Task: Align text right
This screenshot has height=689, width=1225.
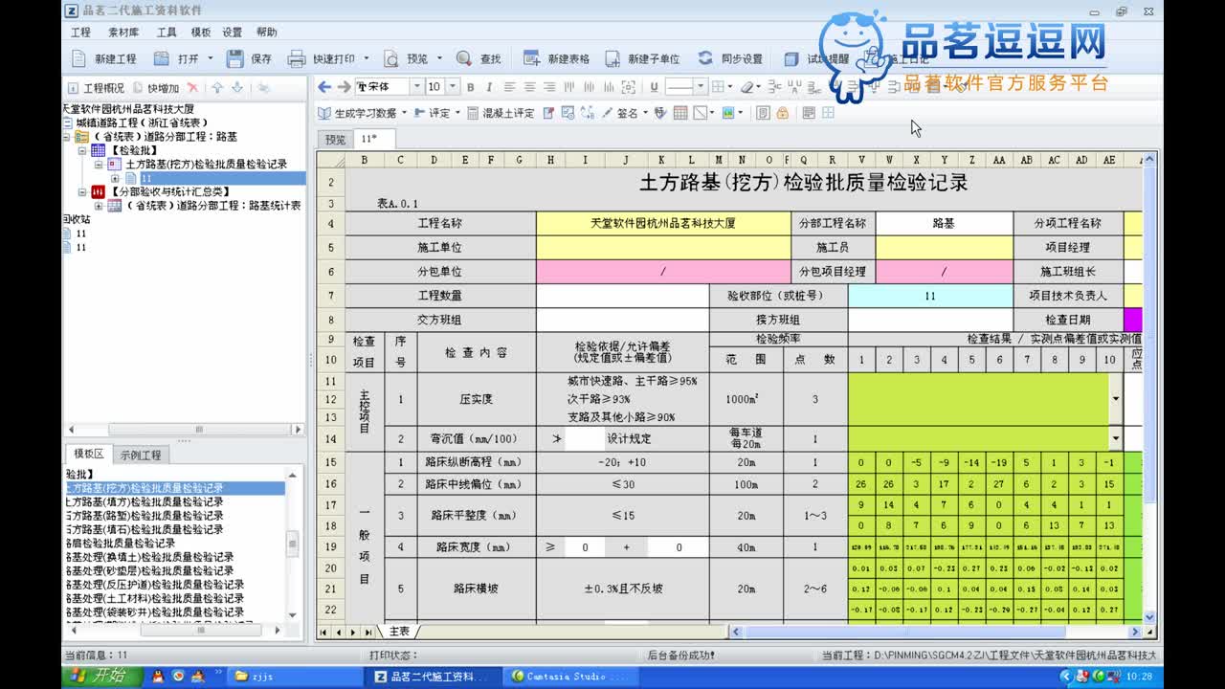Action: (x=547, y=87)
